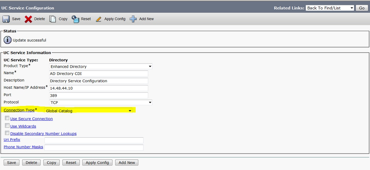The width and height of the screenshot is (370, 170).
Task: Open the Related Links dropdown
Action: click(x=330, y=8)
